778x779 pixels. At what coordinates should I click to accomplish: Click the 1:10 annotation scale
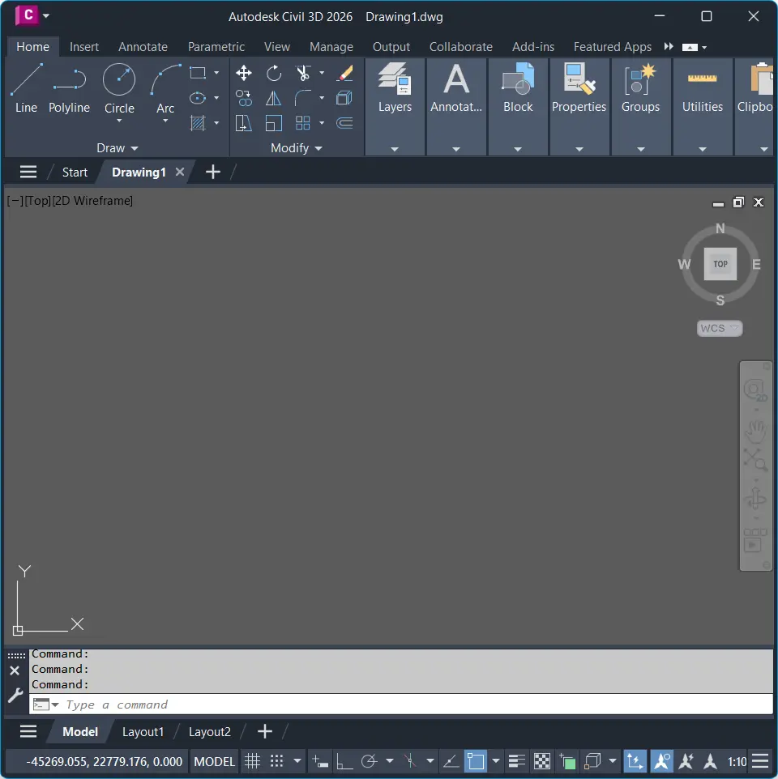click(x=737, y=761)
